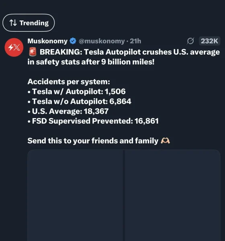
Task: Open the right media image placeholder
Action: pos(172,195)
